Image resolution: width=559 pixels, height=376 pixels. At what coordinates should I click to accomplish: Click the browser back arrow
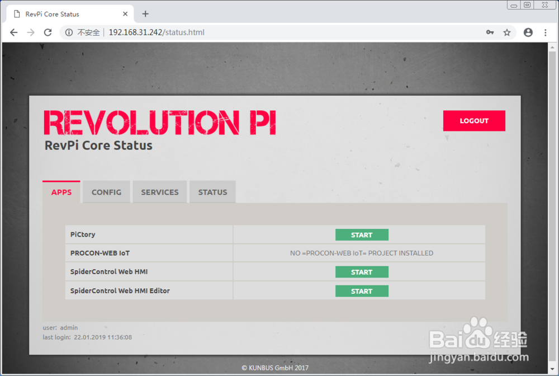tap(13, 32)
